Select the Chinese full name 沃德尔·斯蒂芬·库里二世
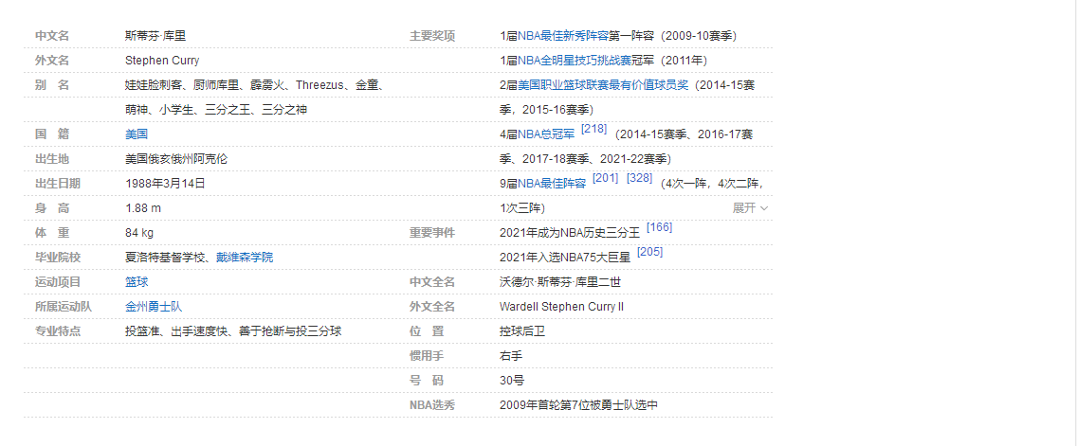This screenshot has height=446, width=1077. point(559,282)
